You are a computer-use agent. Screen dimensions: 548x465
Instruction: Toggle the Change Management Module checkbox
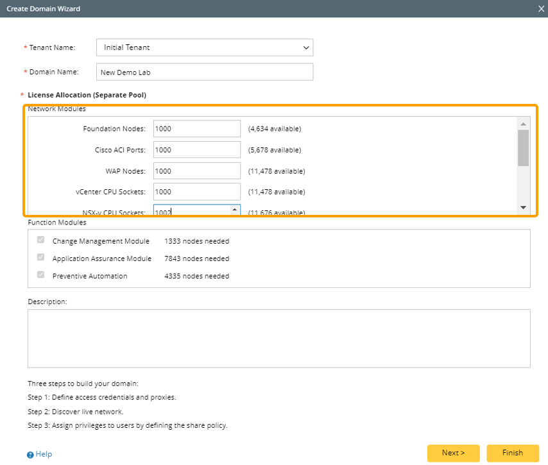point(41,241)
